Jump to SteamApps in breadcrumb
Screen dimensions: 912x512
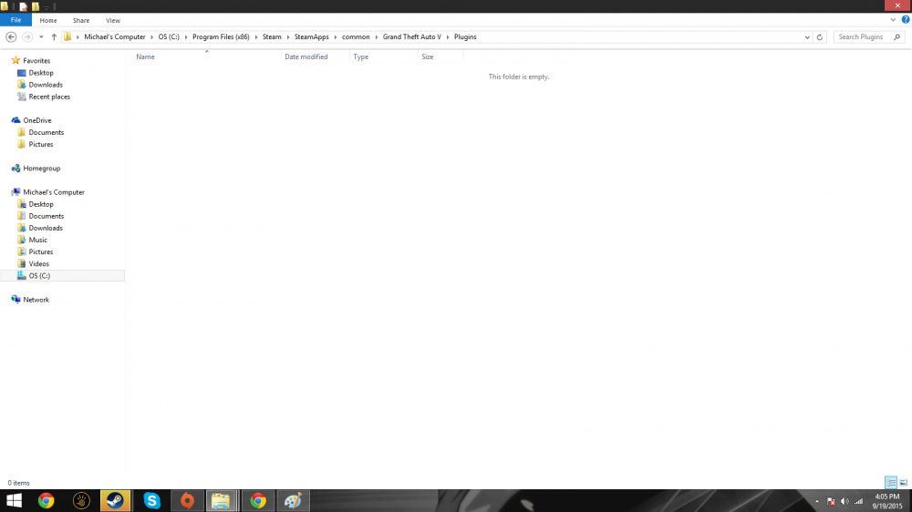coord(311,36)
